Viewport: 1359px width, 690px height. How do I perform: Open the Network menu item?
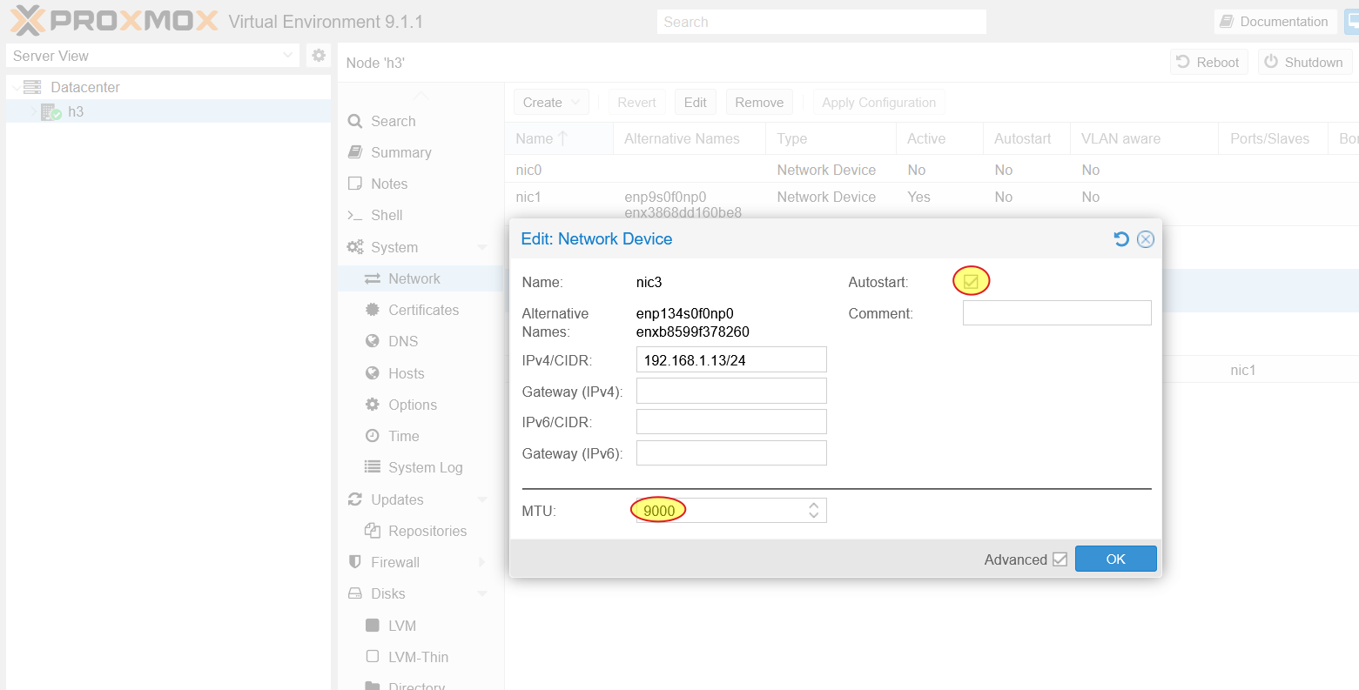coord(421,278)
